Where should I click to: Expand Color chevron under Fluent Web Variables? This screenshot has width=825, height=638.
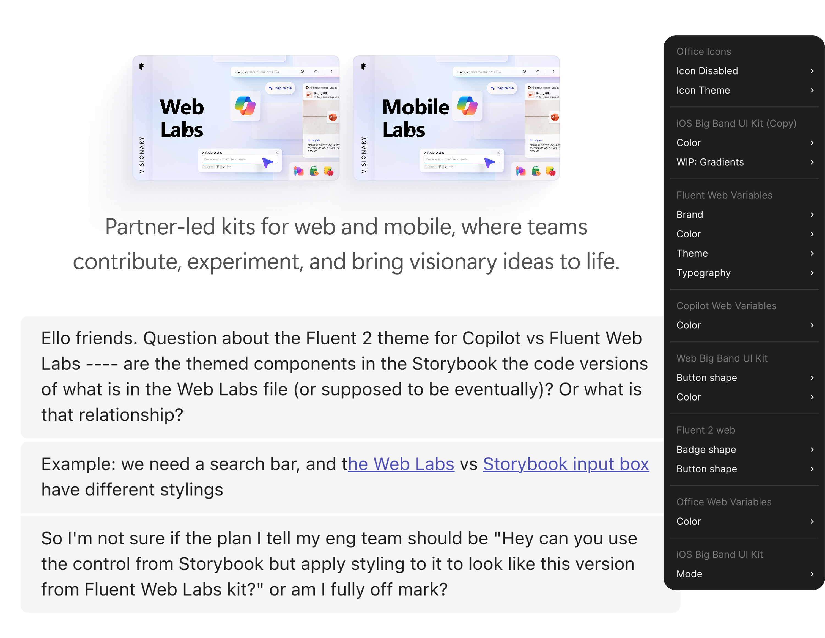tap(812, 234)
